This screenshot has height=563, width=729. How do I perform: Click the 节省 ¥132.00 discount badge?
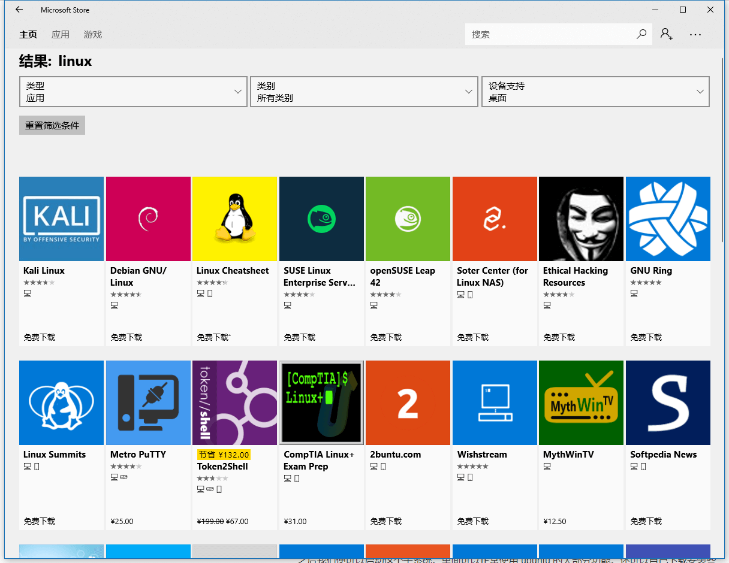pos(224,455)
